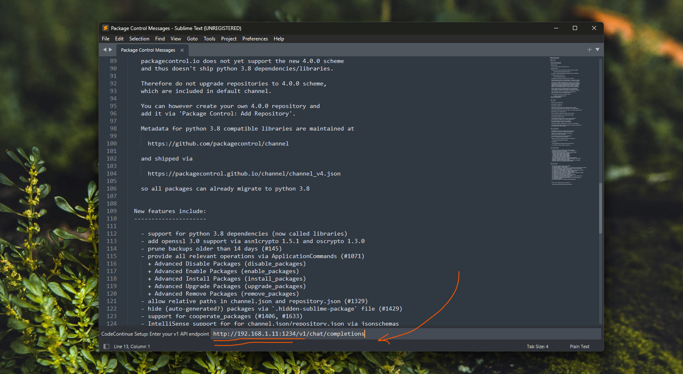683x374 pixels.
Task: Click 'Advanced Enable Packages' line text
Action: tap(223, 271)
